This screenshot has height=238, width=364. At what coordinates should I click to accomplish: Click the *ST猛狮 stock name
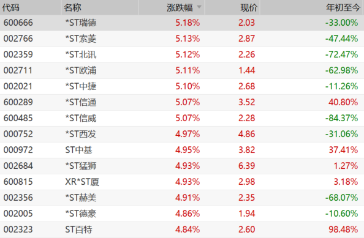80,166
